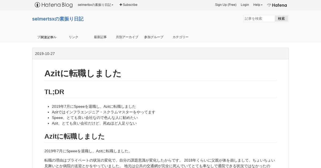This screenshot has width=321, height=168.
Task: Expand the Help dropdown menu
Action: [x=258, y=5]
